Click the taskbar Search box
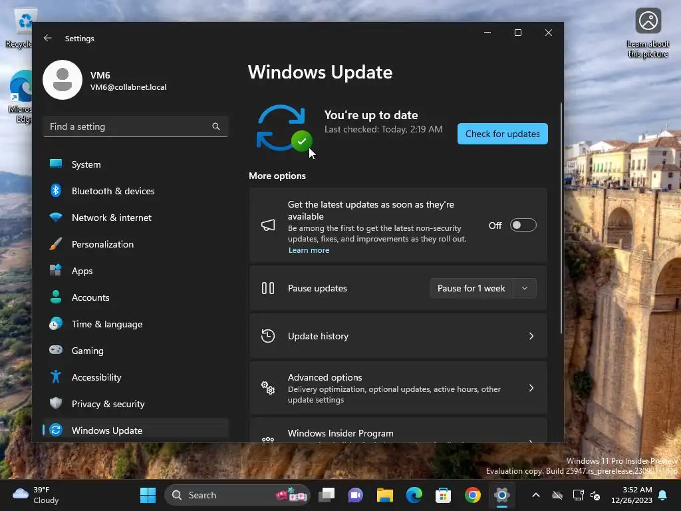 tap(237, 495)
